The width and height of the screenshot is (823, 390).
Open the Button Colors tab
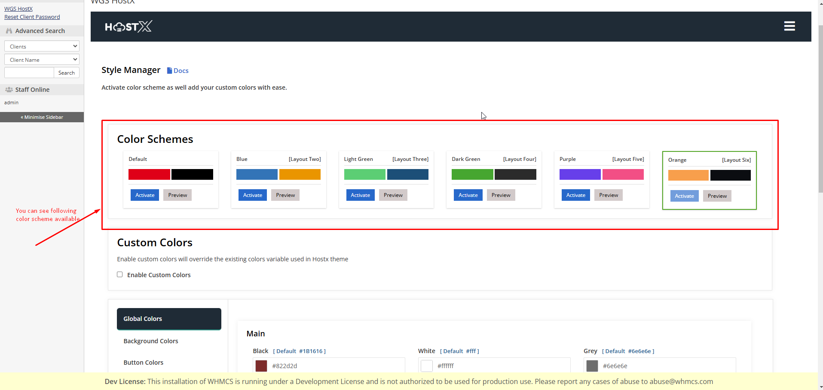[144, 363]
